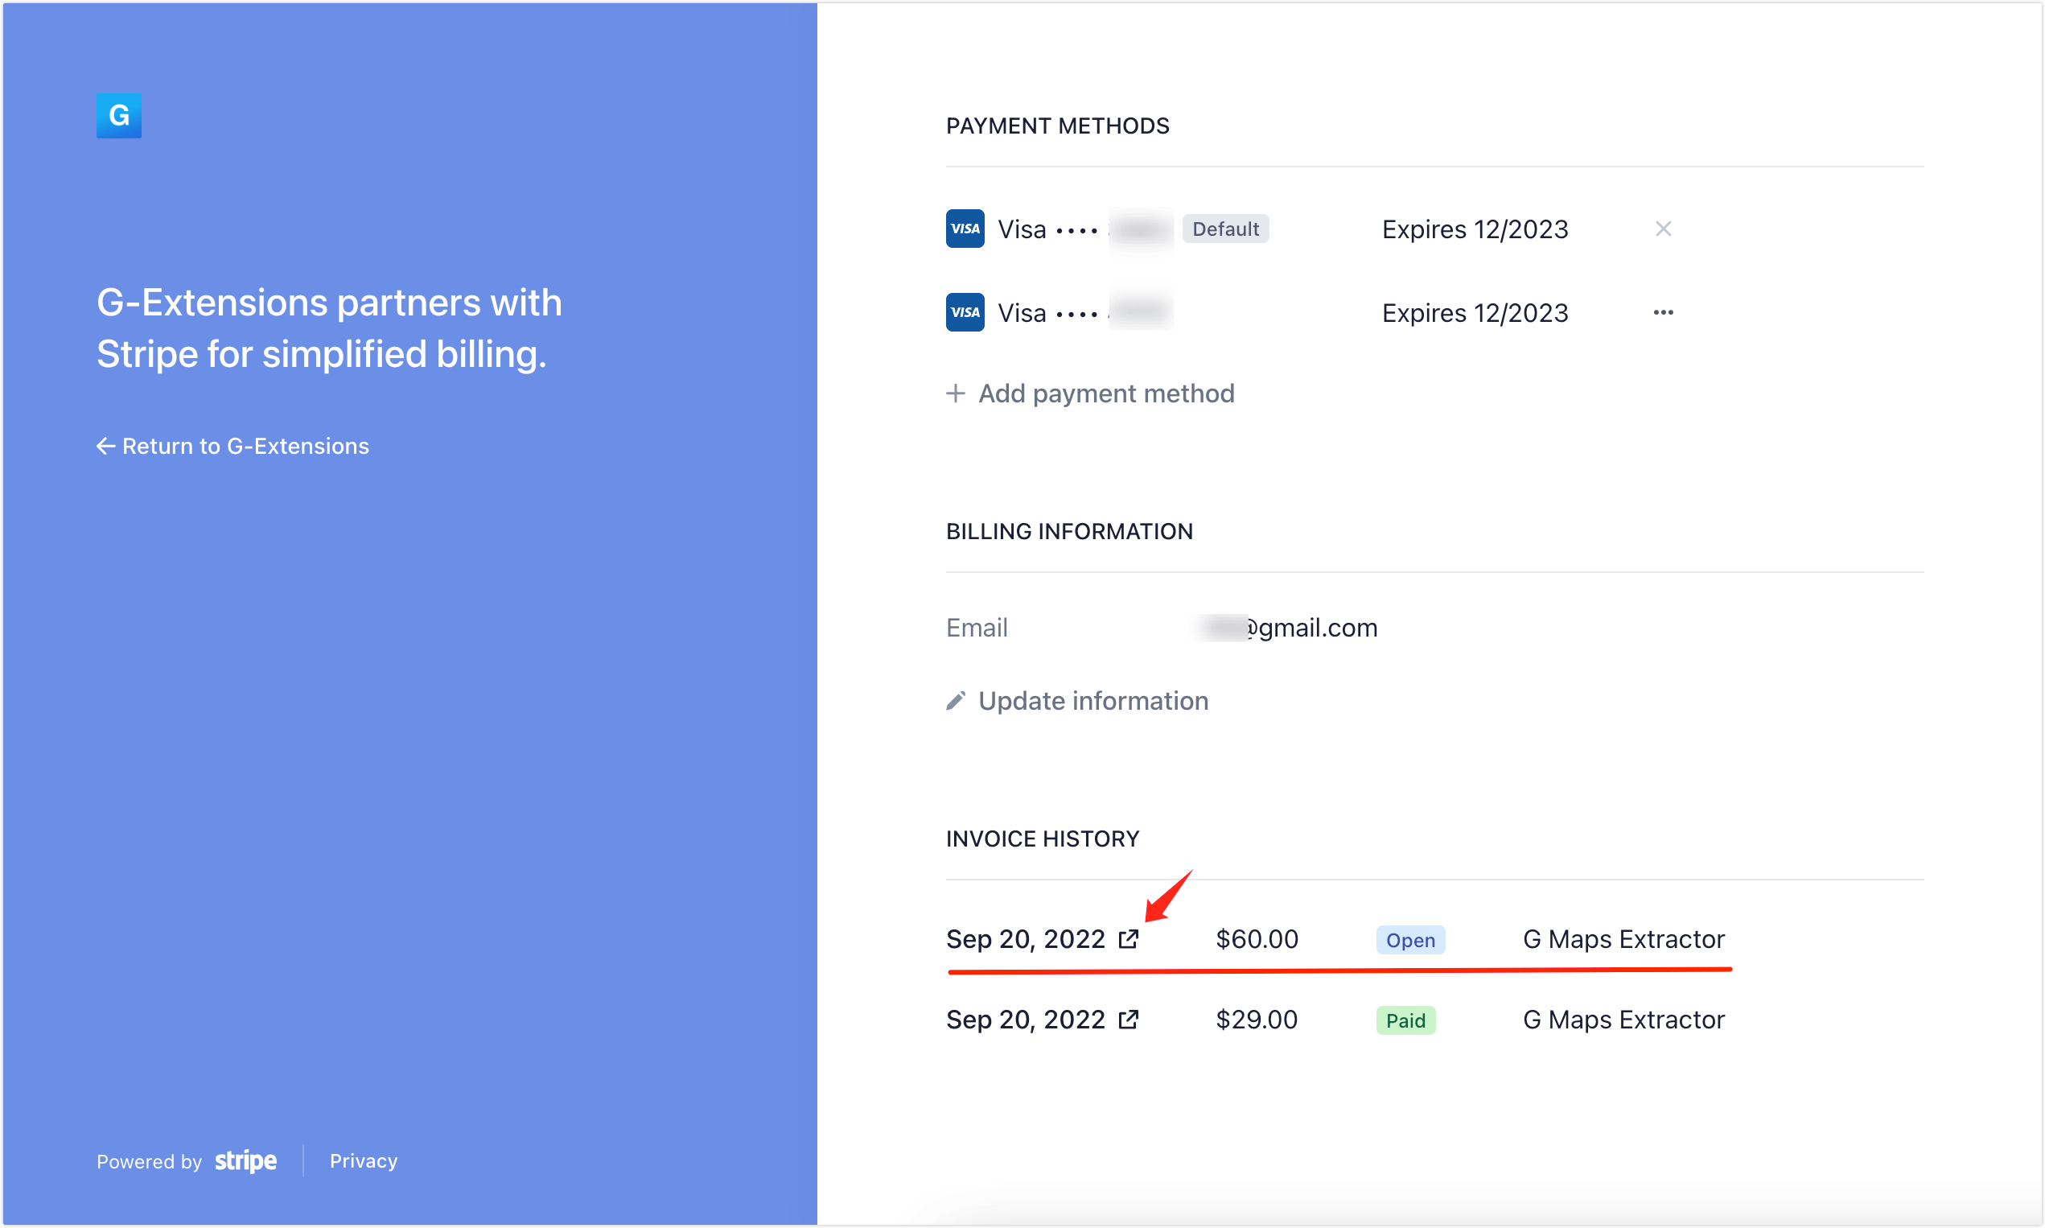
Task: Click the BILLING INFORMATION heading
Action: [1069, 531]
